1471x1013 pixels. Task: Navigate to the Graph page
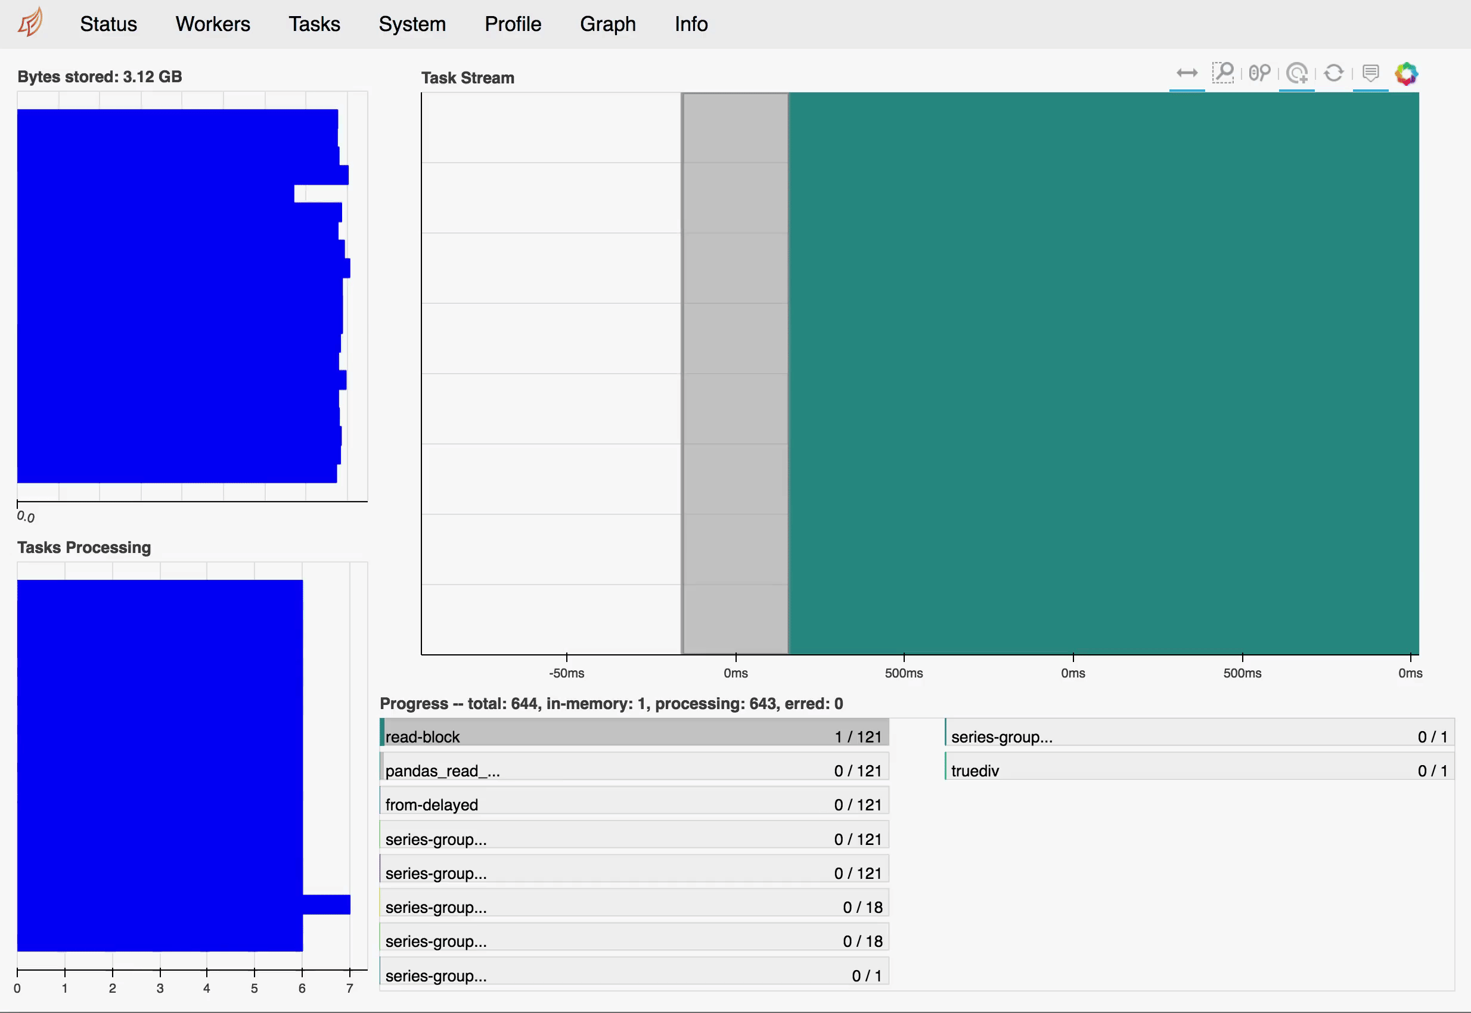pos(607,24)
